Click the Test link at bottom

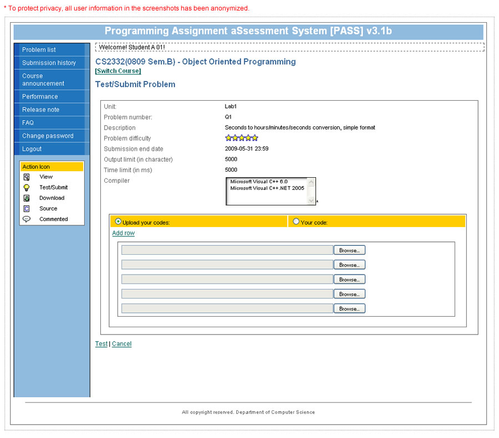click(101, 344)
